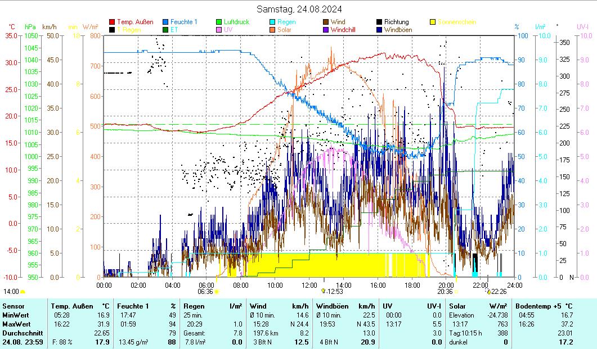Screen dimensions: 597x349
Task: Select the brown Wind legend marker
Action: point(326,22)
